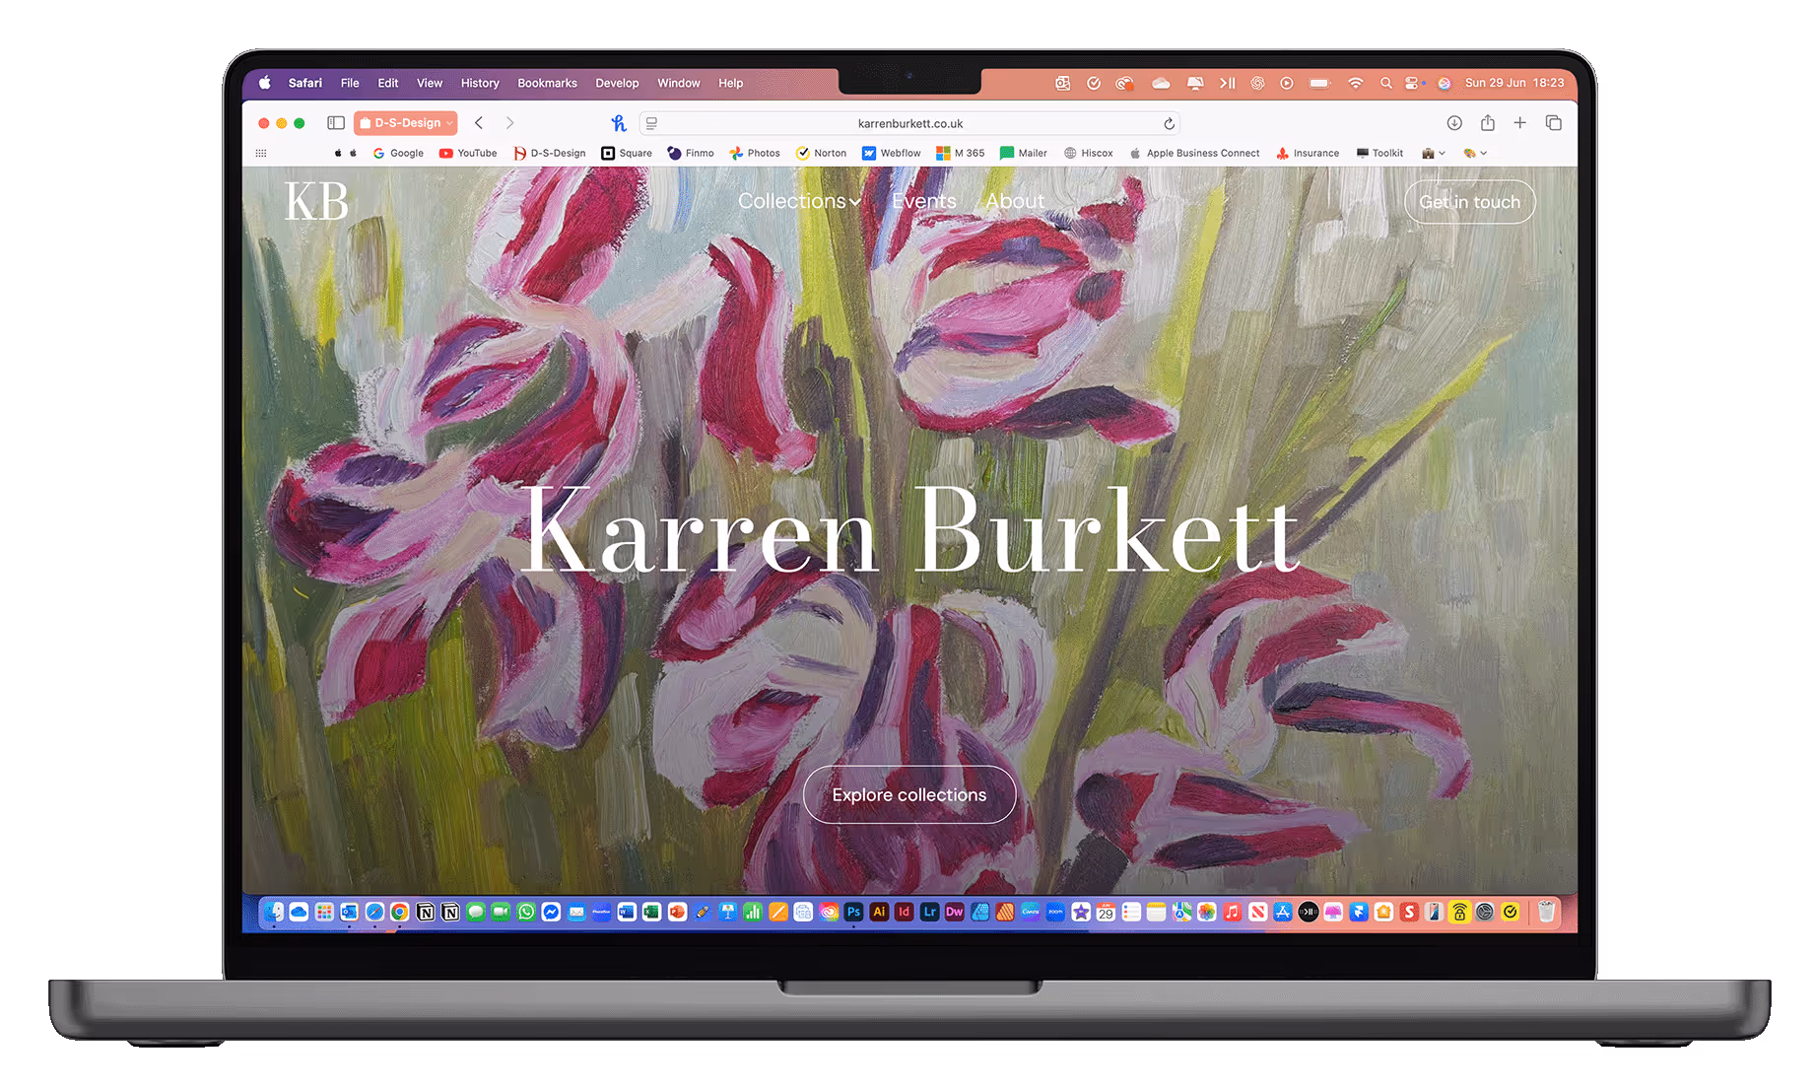Expand the briefcase bookmarks folder
The image size is (1815, 1090).
click(x=1433, y=153)
